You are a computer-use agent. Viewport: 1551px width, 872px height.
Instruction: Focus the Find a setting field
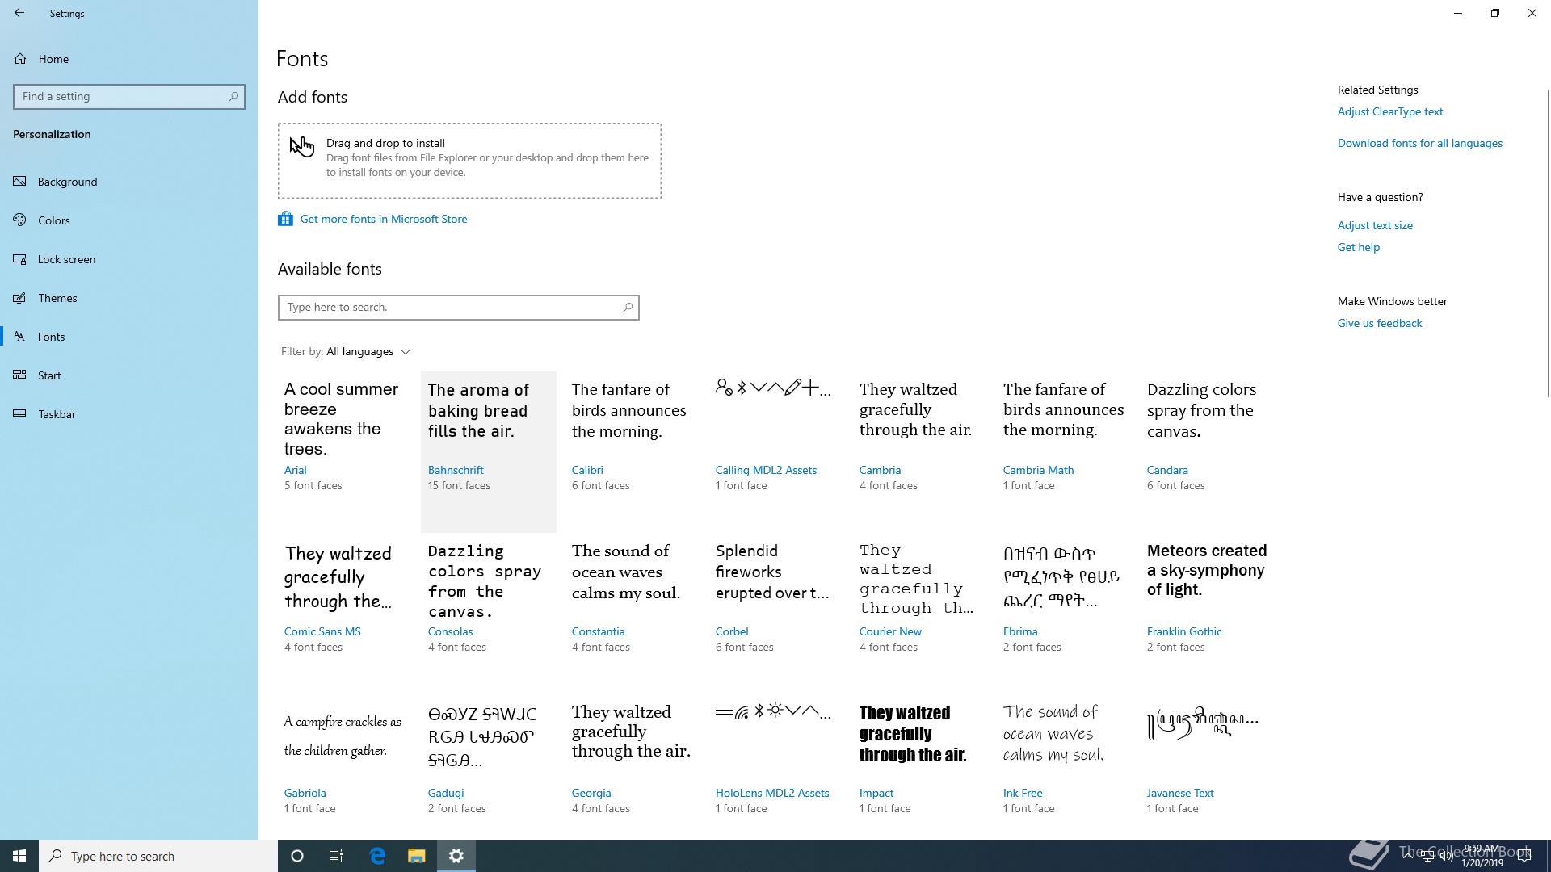(x=129, y=96)
